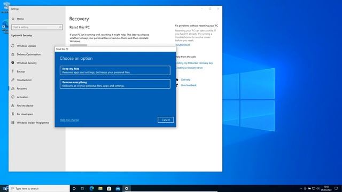
Task: Open Troubleshoot wrench icon in sidebar
Action: 13,80
